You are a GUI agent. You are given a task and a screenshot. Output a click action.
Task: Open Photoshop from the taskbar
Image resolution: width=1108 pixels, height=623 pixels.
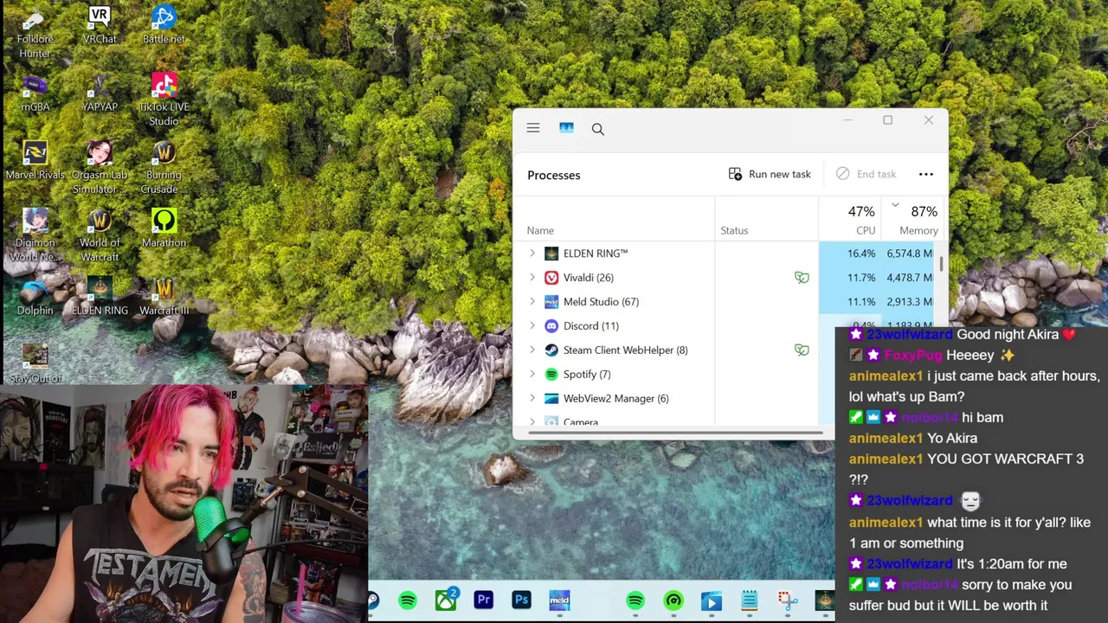521,600
